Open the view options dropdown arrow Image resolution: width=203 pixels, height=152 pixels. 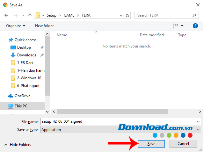pyautogui.click(x=182, y=26)
